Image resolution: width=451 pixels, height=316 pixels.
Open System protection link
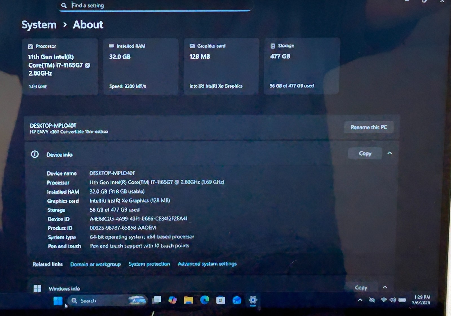click(x=149, y=264)
